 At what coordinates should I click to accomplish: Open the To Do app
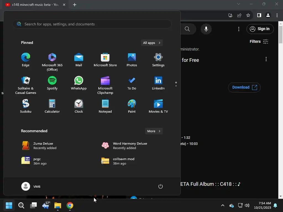coord(132,83)
